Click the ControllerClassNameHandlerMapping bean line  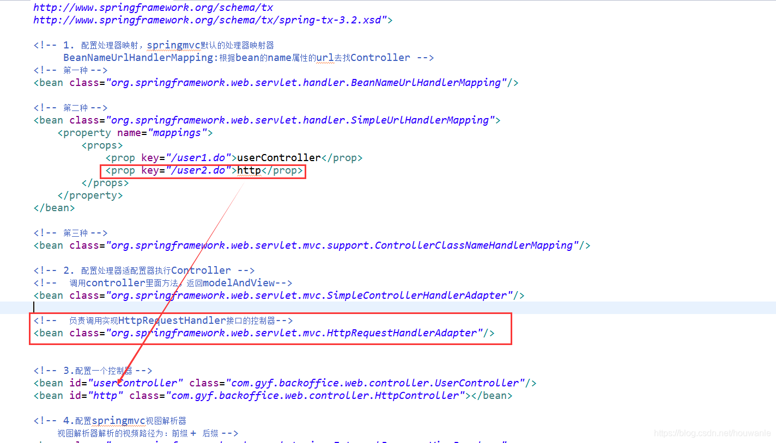(x=312, y=245)
